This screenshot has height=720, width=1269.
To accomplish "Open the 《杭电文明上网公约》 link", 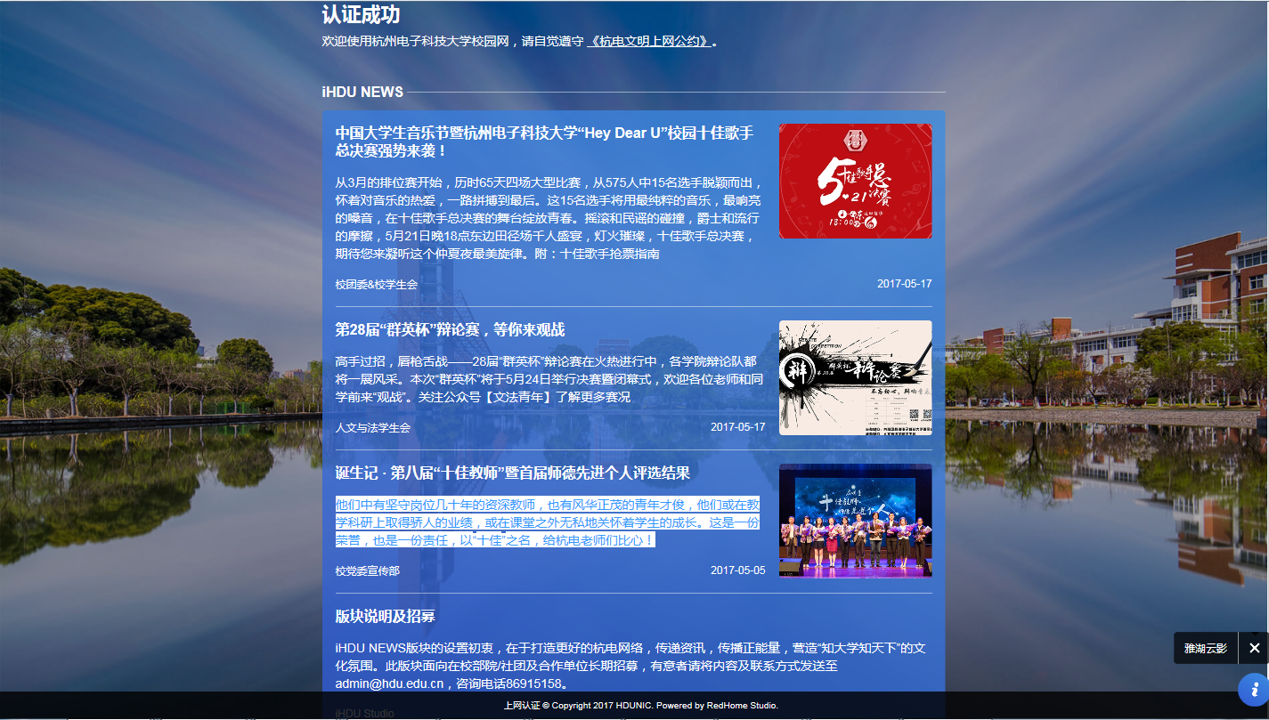I will tap(649, 41).
